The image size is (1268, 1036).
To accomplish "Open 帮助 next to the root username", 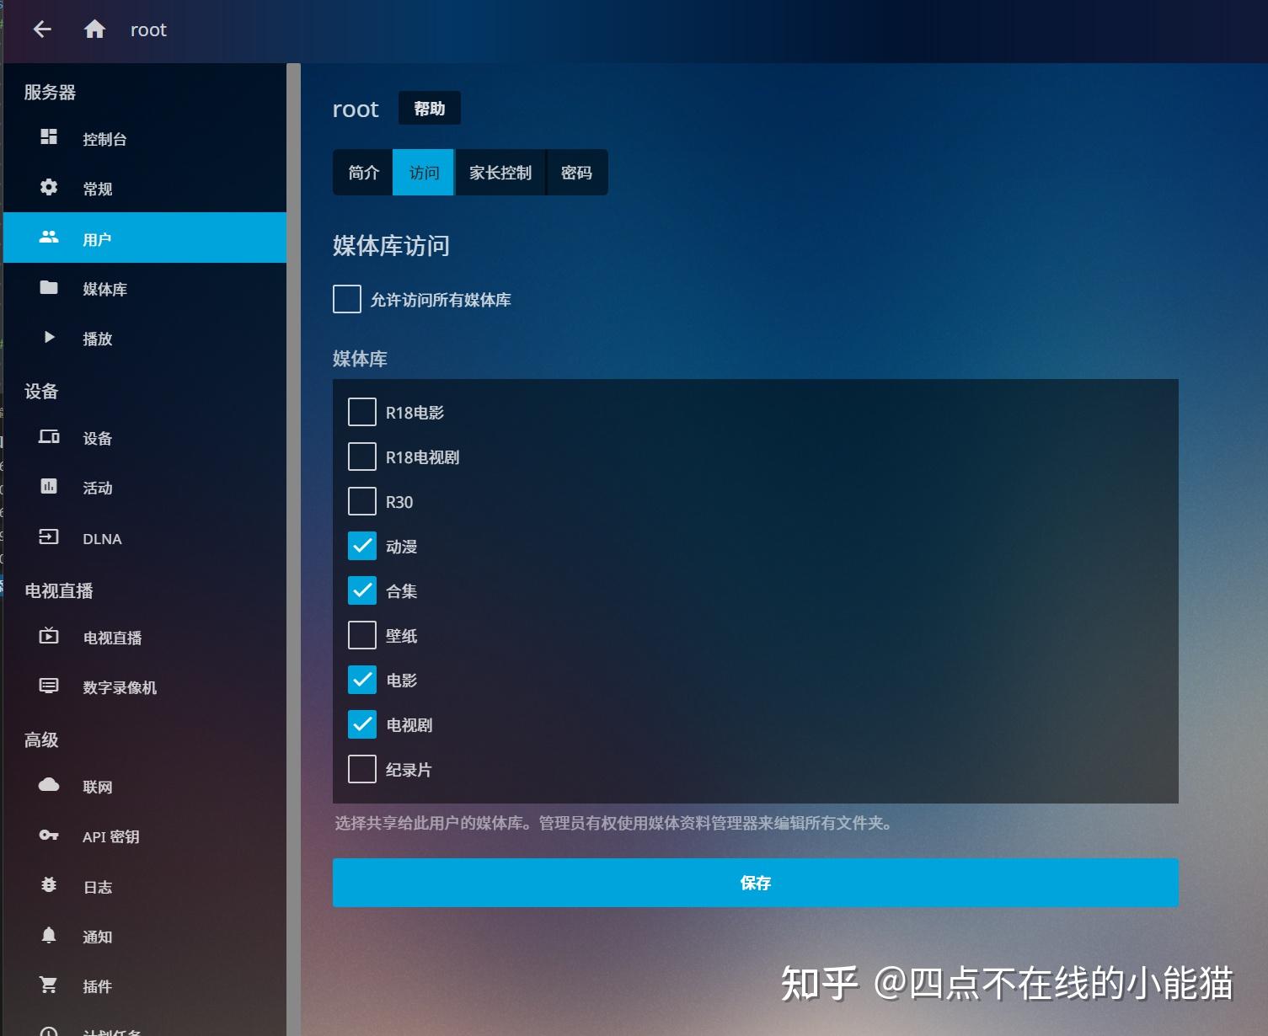I will pos(429,108).
